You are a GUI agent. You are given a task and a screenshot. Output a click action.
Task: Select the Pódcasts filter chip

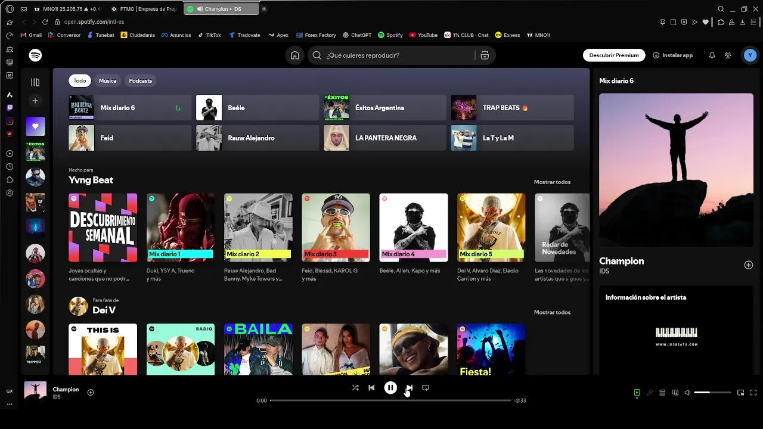pos(140,81)
